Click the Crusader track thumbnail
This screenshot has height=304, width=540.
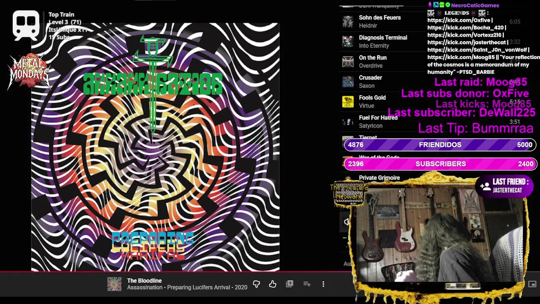[348, 81]
